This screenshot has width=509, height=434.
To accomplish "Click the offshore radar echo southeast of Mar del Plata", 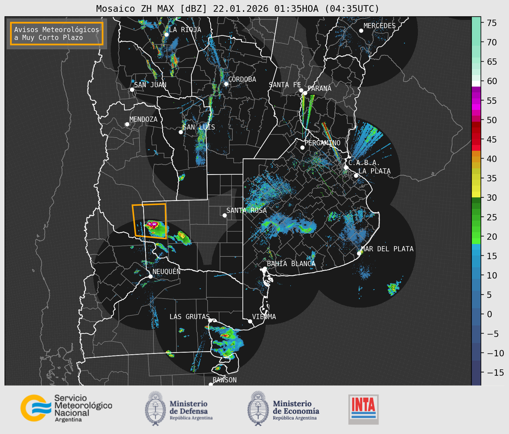I will coord(393,288).
